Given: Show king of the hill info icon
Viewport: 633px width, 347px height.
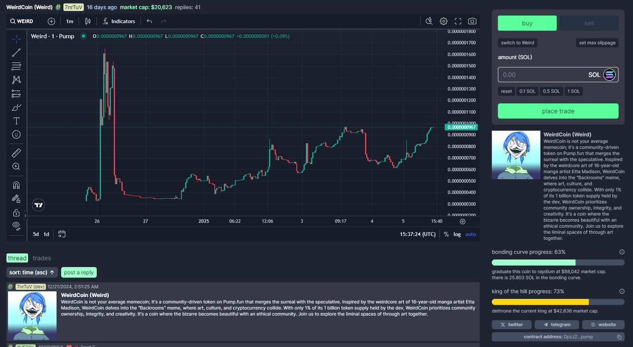Looking at the screenshot, I should point(622,291).
